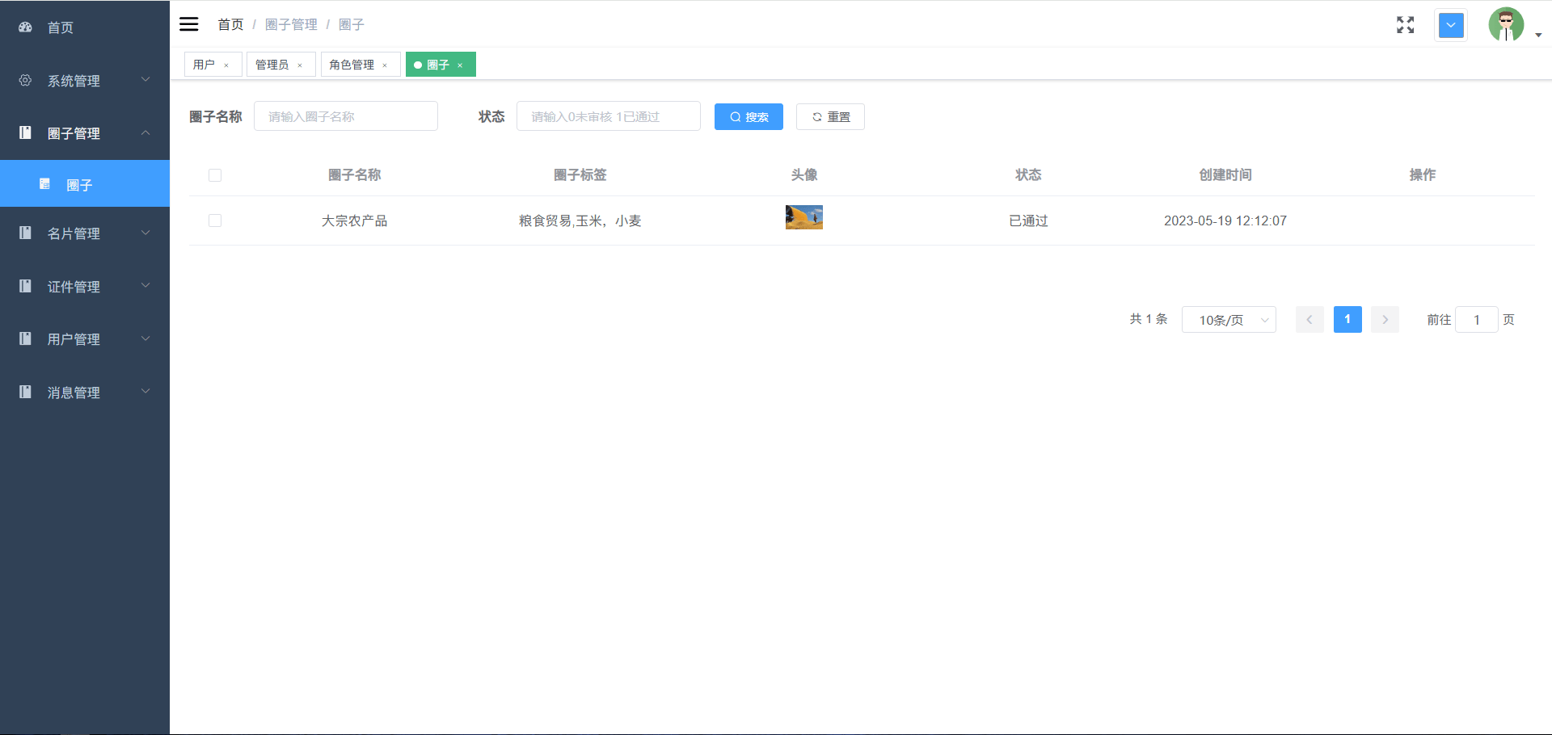The height and width of the screenshot is (735, 1552).
Task: Select the 圈子 sidebar submenu item
Action: coord(85,183)
